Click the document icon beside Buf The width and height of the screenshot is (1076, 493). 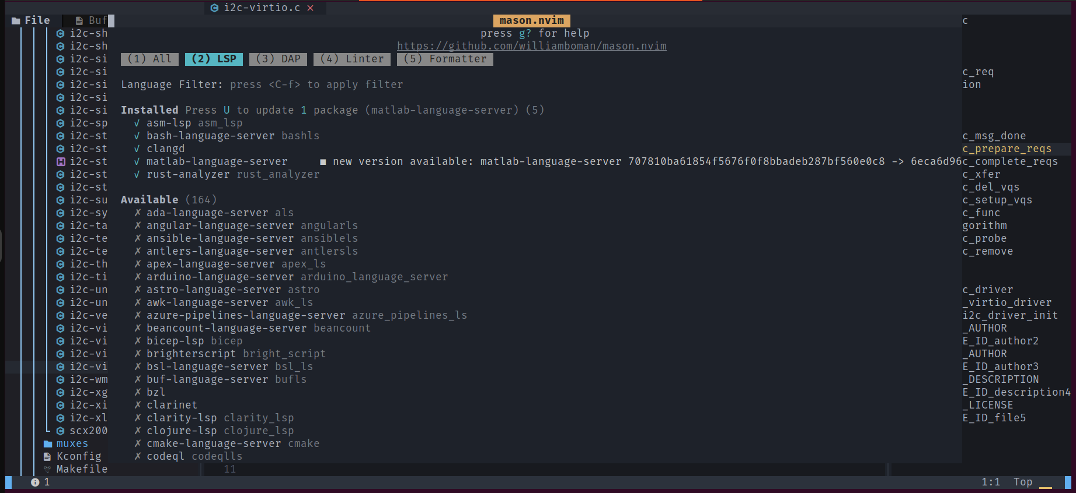(79, 21)
